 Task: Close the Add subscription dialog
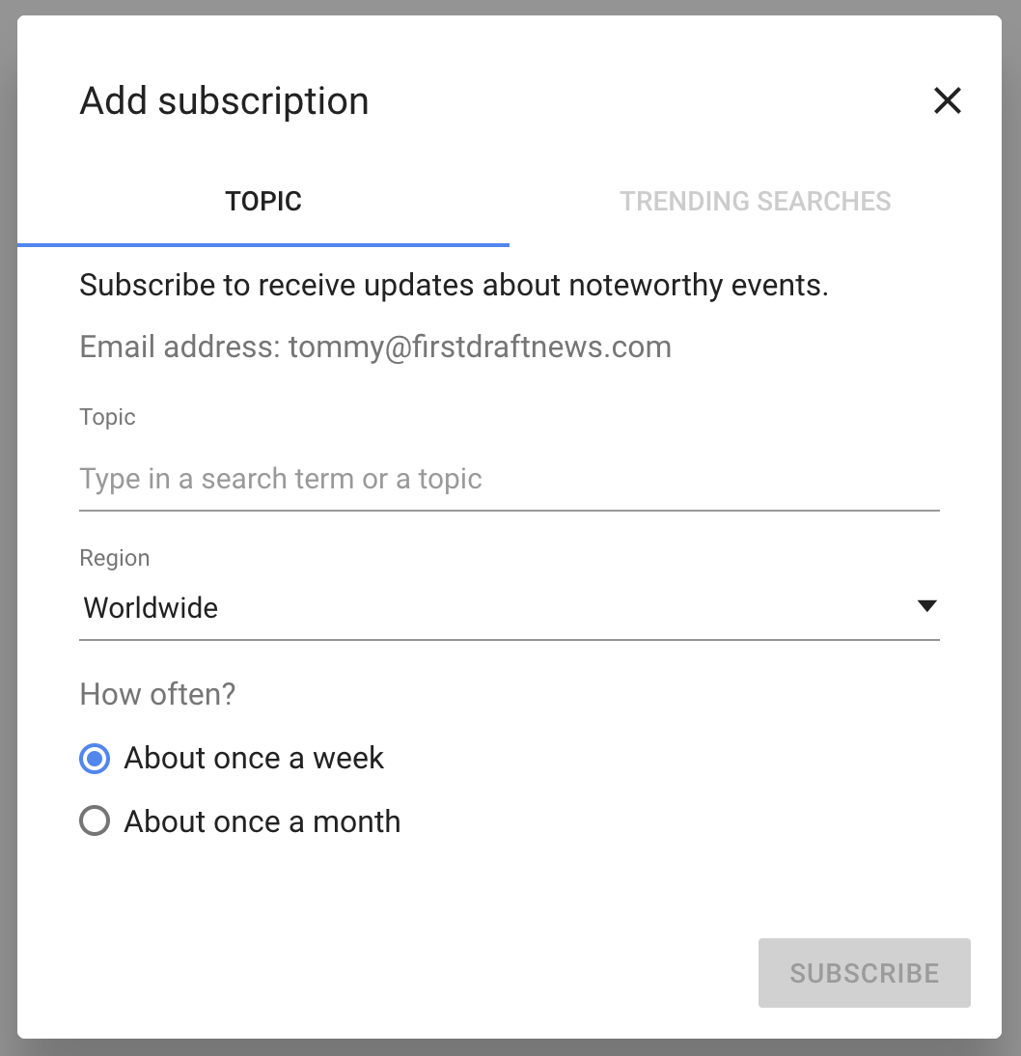[947, 100]
